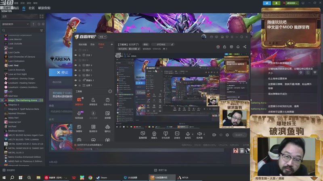Image resolution: width=323 pixels, height=181 pixels.
Task: Open 弹幕助手 tool in 直播伴侣
Action: [x=79, y=101]
